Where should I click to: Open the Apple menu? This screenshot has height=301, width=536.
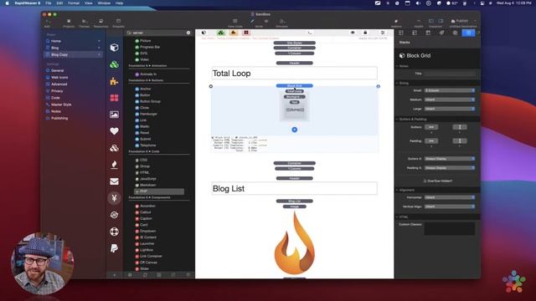[7, 3]
